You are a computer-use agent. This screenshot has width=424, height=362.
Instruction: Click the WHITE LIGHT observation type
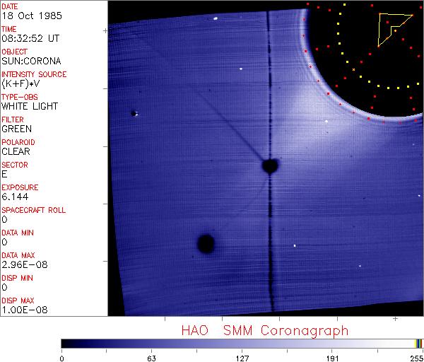pyautogui.click(x=30, y=106)
